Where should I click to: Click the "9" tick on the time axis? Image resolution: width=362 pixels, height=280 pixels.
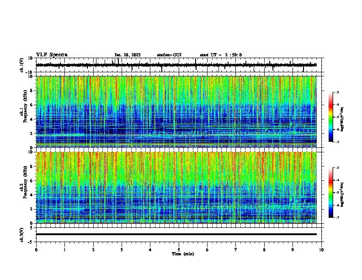pos(293,250)
